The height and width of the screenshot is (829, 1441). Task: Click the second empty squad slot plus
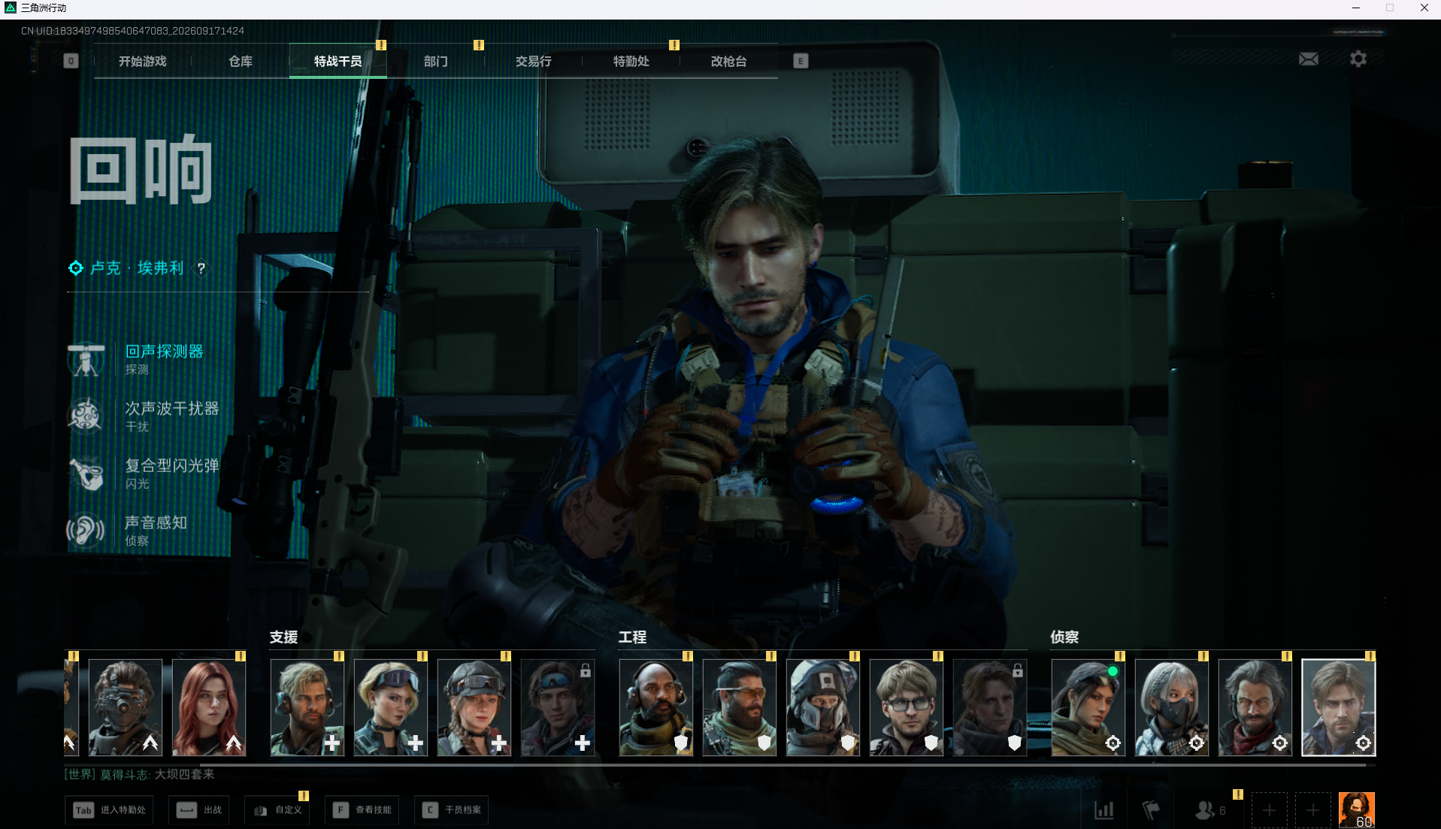click(1312, 810)
